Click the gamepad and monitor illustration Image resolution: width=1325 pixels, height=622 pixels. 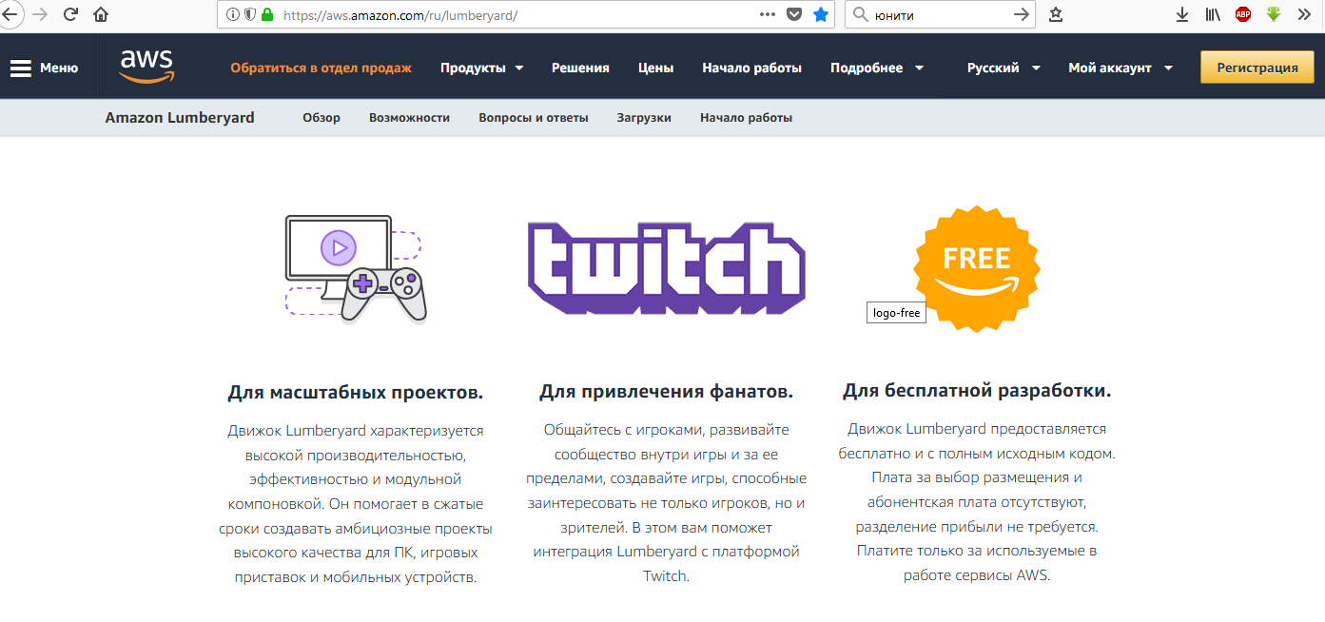click(356, 267)
